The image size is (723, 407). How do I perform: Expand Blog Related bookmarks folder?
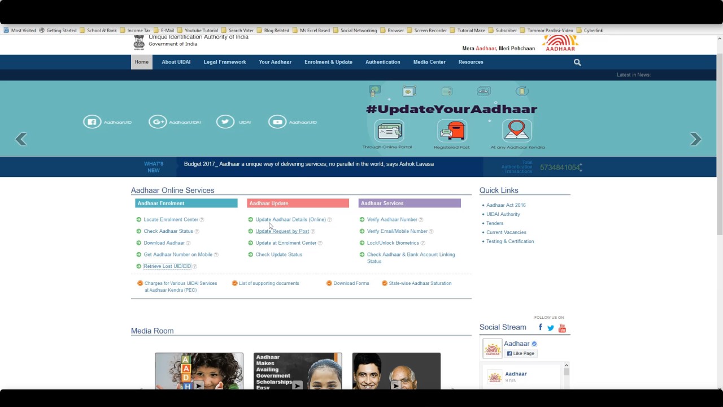pos(273,31)
